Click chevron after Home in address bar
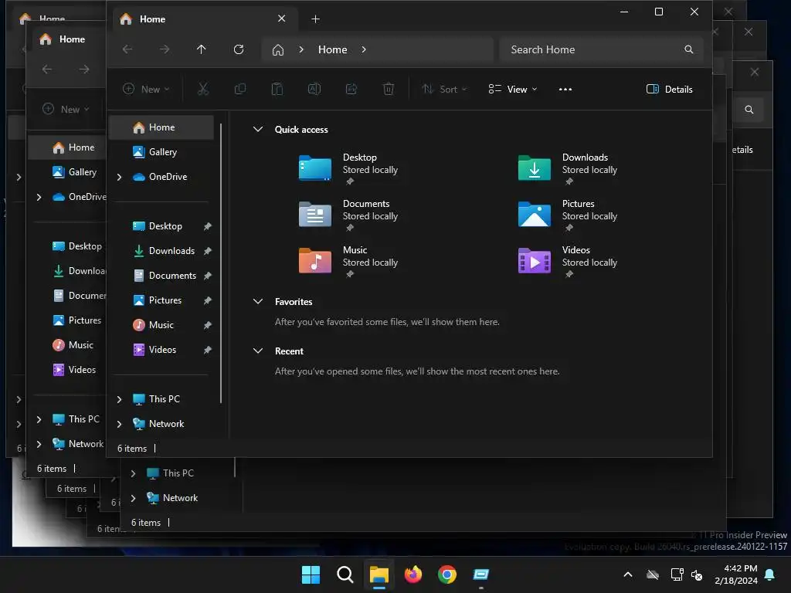 click(364, 49)
